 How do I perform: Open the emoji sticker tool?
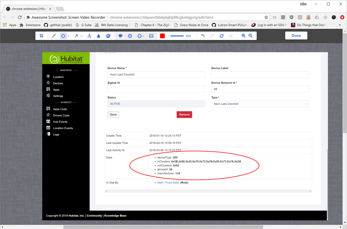140,36
